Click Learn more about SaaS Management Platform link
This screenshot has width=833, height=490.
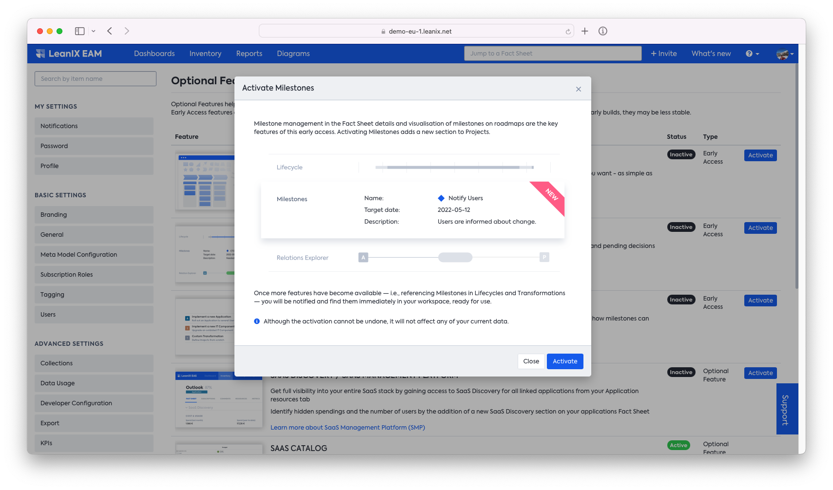point(348,428)
